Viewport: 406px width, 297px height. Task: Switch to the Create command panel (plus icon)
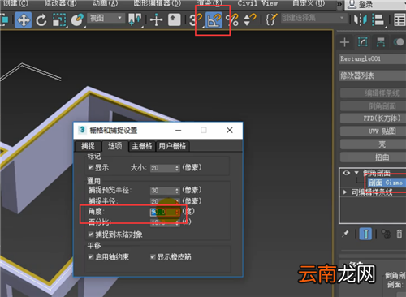(x=344, y=42)
